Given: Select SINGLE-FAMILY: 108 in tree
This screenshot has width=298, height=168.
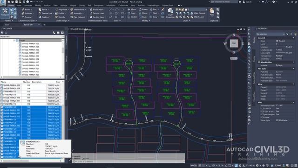Looking at the screenshot, I should [30, 47].
